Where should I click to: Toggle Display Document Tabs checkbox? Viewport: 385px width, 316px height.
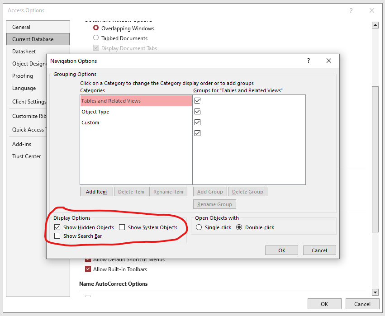pos(96,48)
